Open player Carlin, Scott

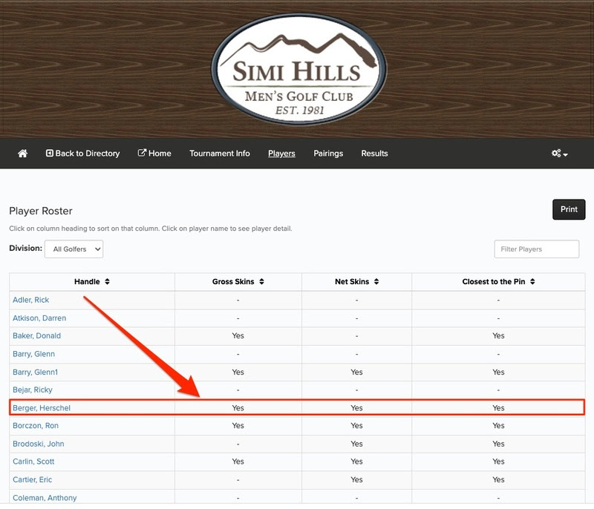click(33, 462)
